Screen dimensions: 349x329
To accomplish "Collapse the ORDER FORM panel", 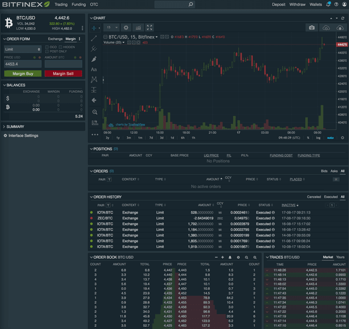I will (x=4, y=39).
